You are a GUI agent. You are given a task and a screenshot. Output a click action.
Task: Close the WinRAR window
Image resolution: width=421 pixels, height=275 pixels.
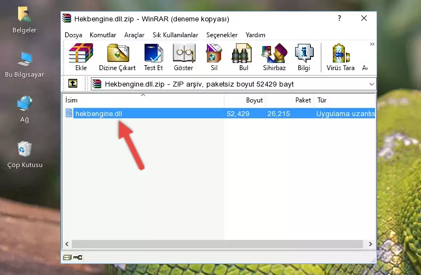coord(364,18)
